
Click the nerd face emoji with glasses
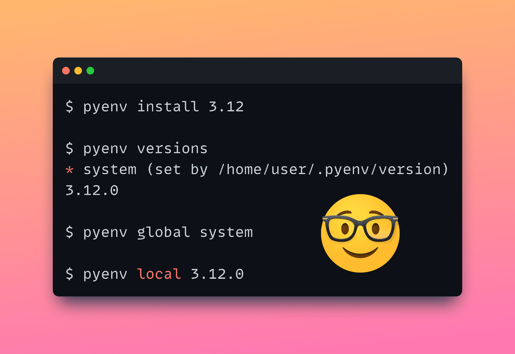point(360,234)
